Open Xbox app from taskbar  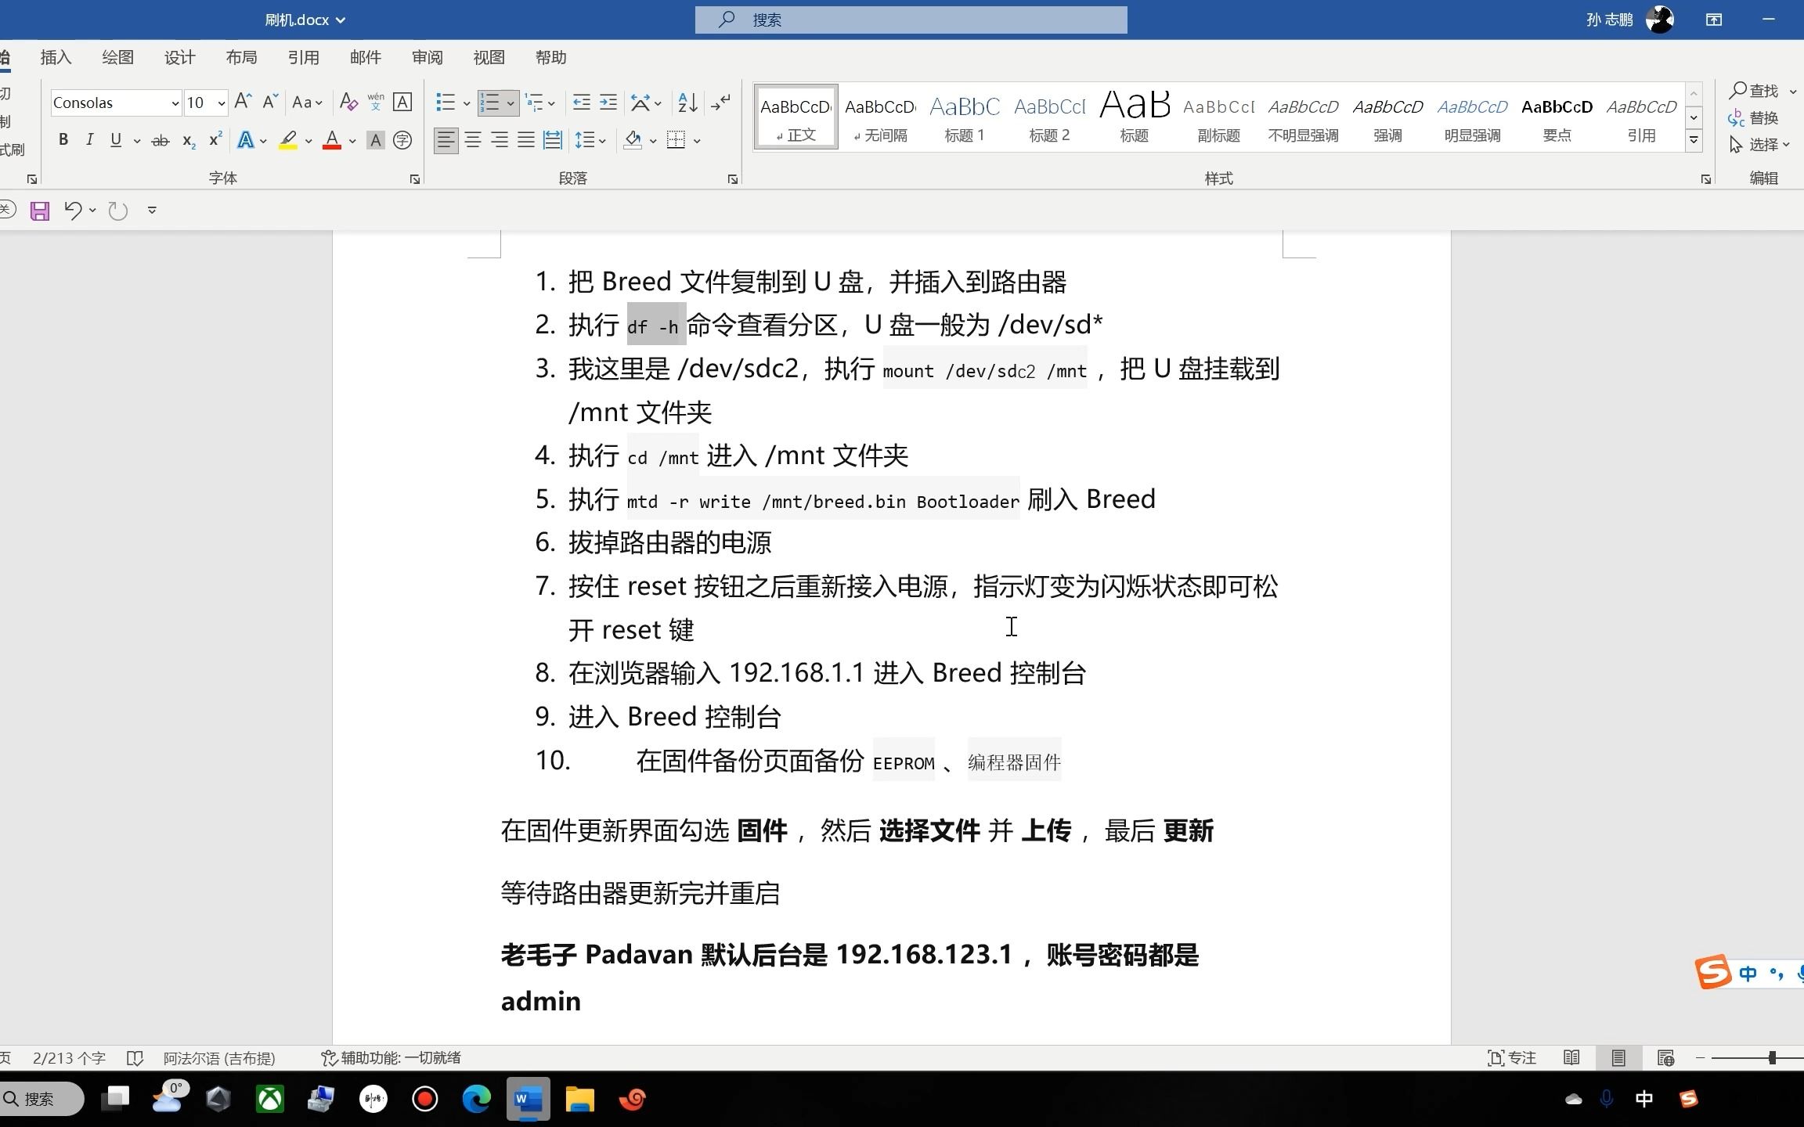(x=270, y=1099)
